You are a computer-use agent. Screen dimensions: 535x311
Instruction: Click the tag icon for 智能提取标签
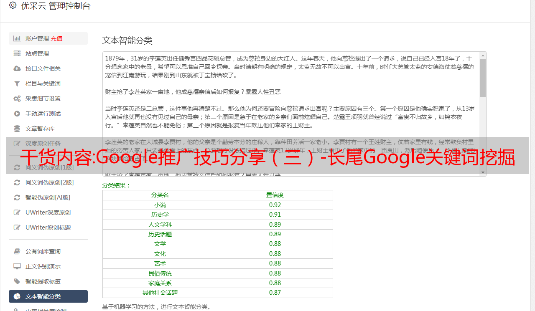[17, 281]
